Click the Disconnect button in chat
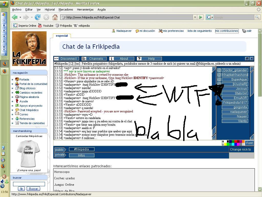This screenshot has height=197, width=262. (x=67, y=58)
